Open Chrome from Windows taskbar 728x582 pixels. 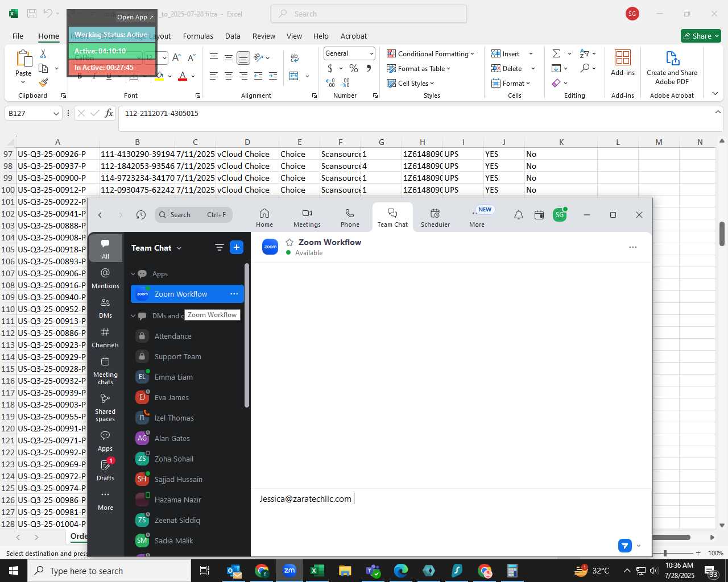tap(262, 571)
